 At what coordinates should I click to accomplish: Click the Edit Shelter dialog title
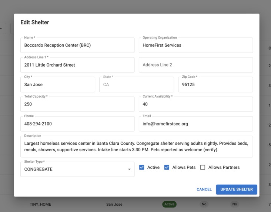click(35, 22)
